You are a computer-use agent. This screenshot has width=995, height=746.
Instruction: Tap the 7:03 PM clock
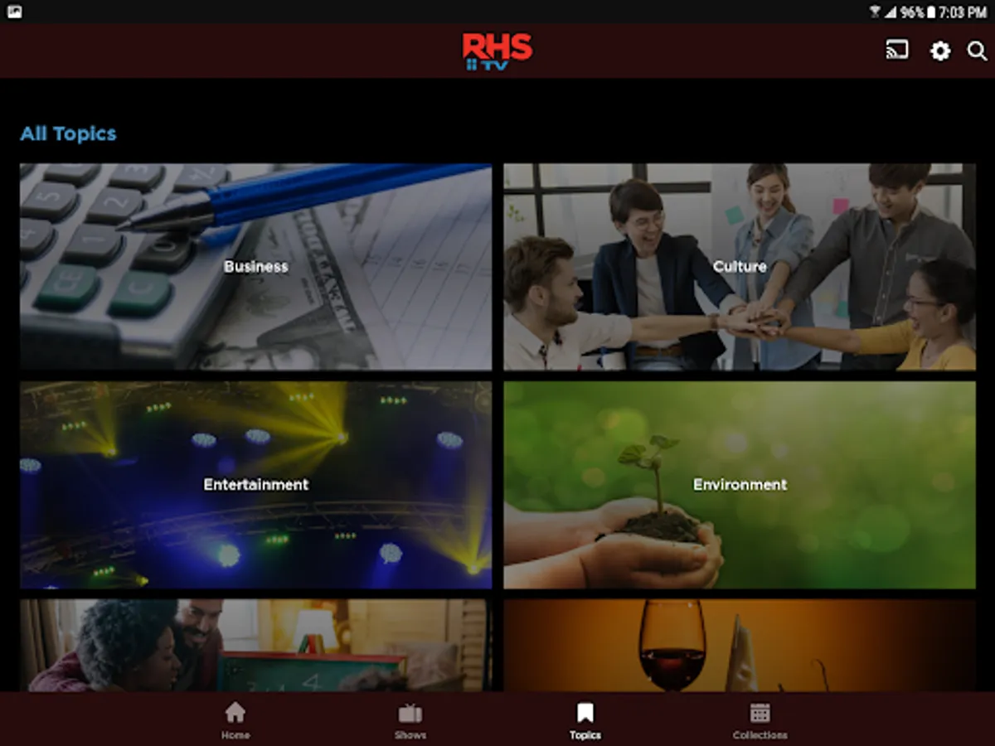[x=963, y=12]
